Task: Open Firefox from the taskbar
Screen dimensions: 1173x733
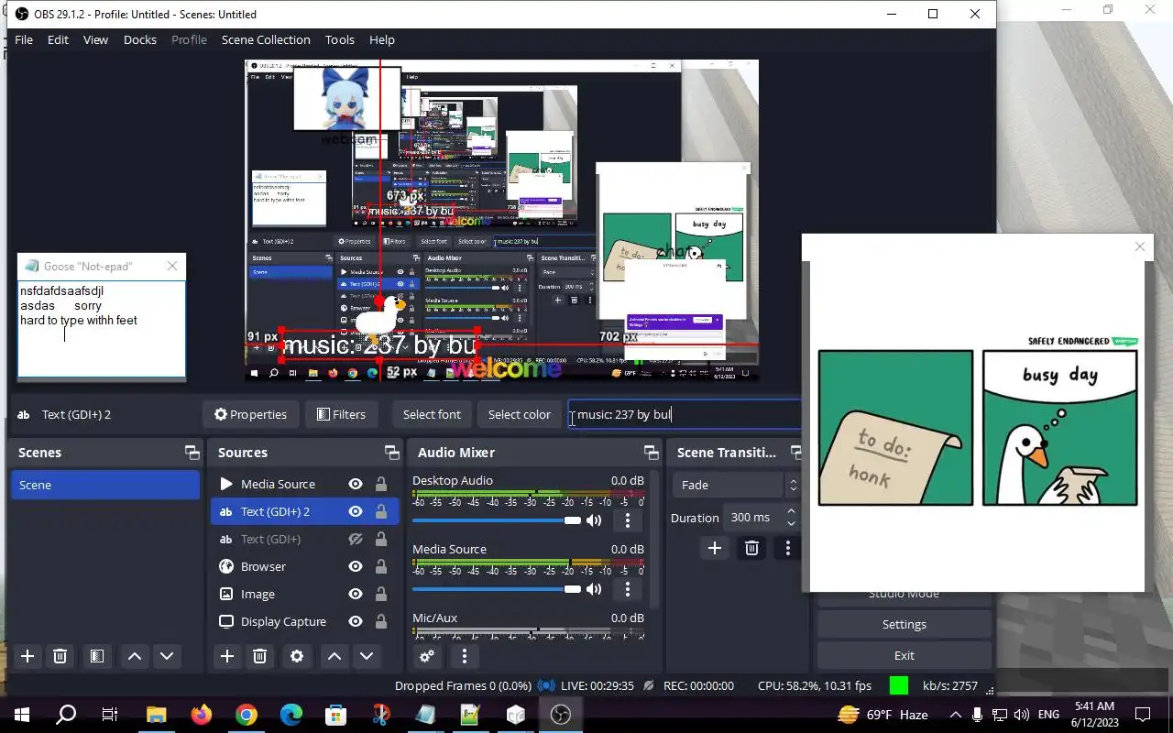Action: (202, 715)
